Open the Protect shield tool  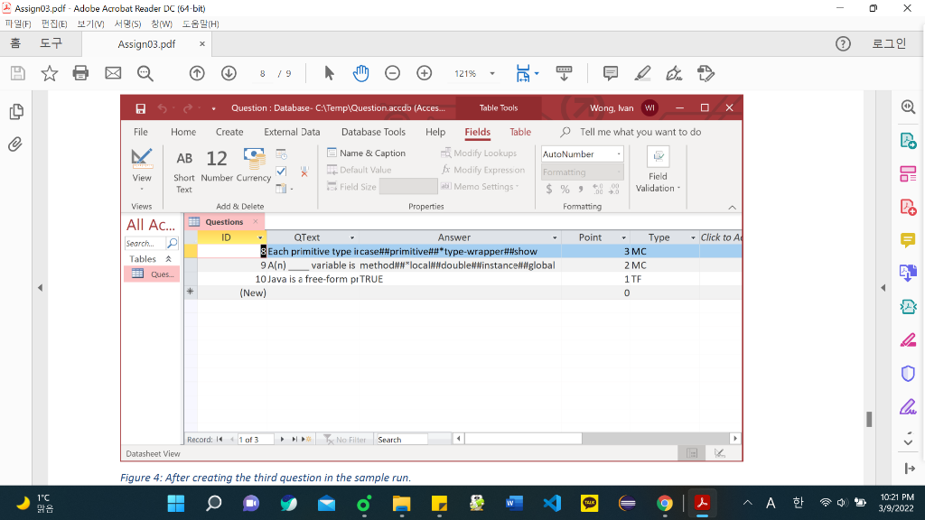pos(909,373)
